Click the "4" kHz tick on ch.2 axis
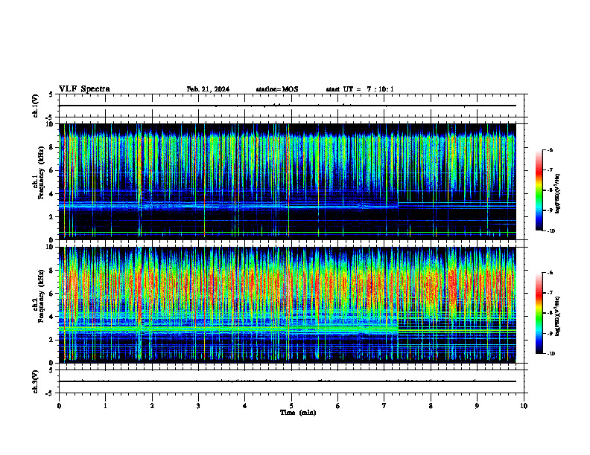 coord(52,317)
